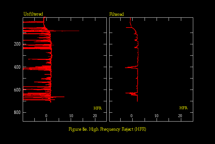The height and width of the screenshot is (144, 215).
Task: Select the 600 depth axis label
Action: pos(17,90)
